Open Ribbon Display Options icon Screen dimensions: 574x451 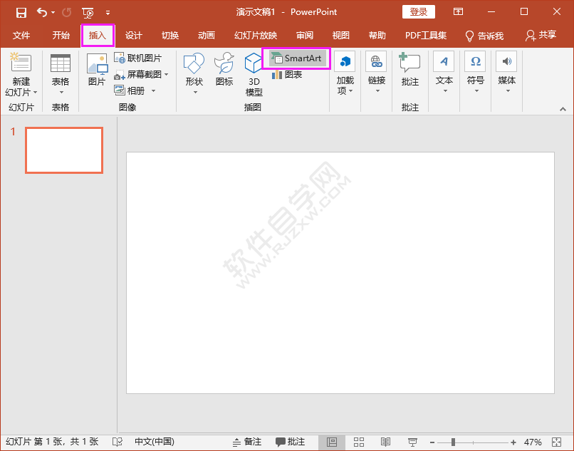point(458,11)
